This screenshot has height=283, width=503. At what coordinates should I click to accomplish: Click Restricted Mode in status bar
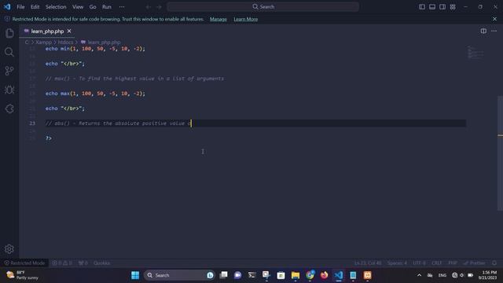pyautogui.click(x=24, y=263)
